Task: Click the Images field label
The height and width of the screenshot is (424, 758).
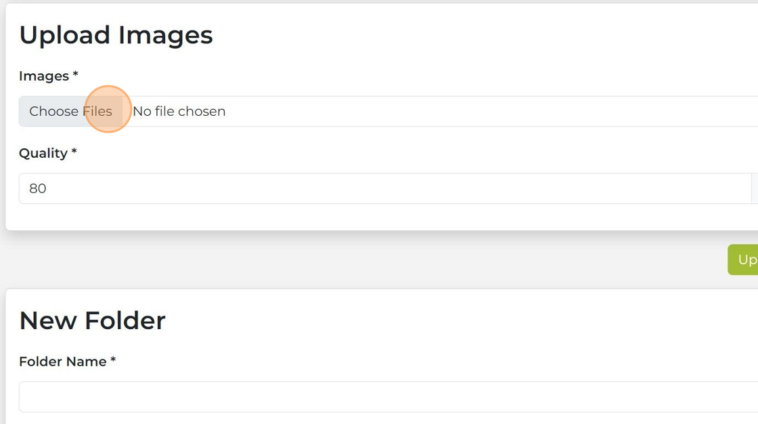Action: point(43,76)
